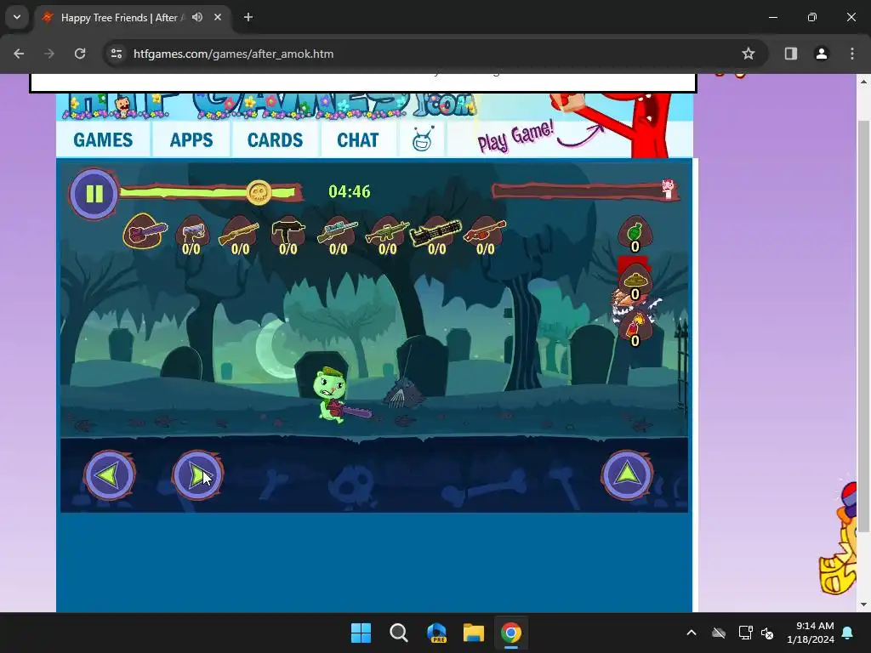Use the dynamite item
Viewport: 871px width, 653px height.
pyautogui.click(x=635, y=329)
